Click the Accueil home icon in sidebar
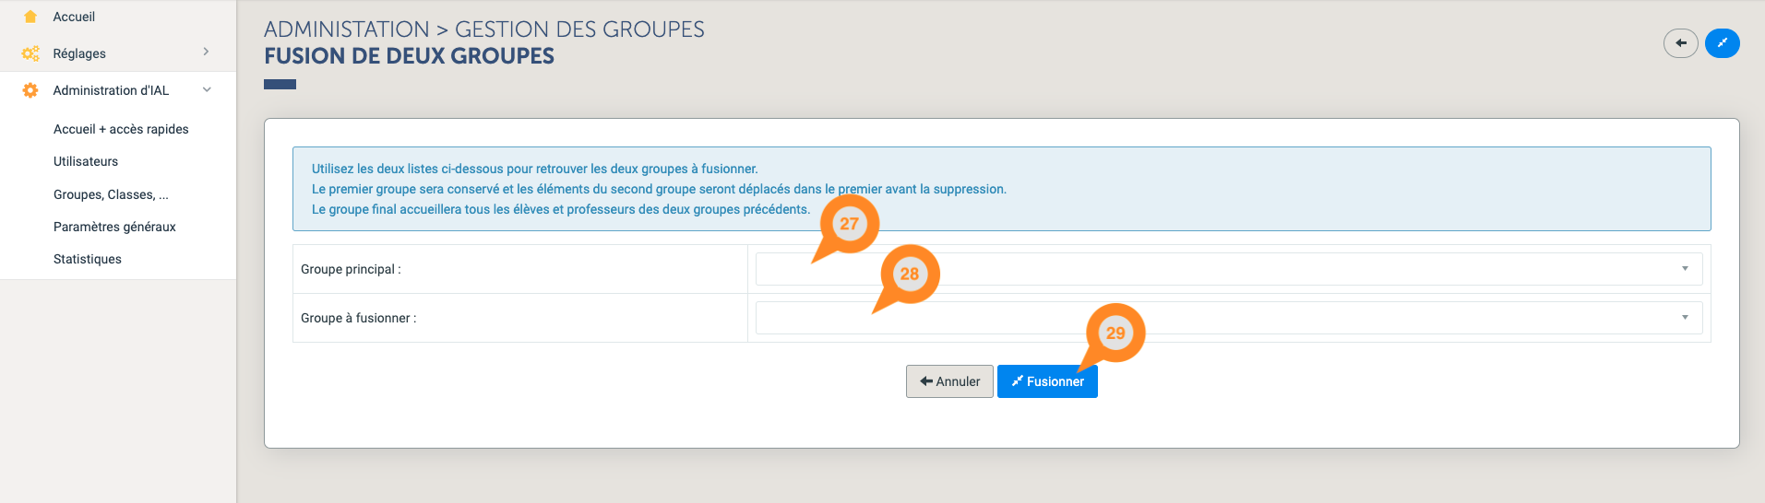1765x503 pixels. [30, 17]
